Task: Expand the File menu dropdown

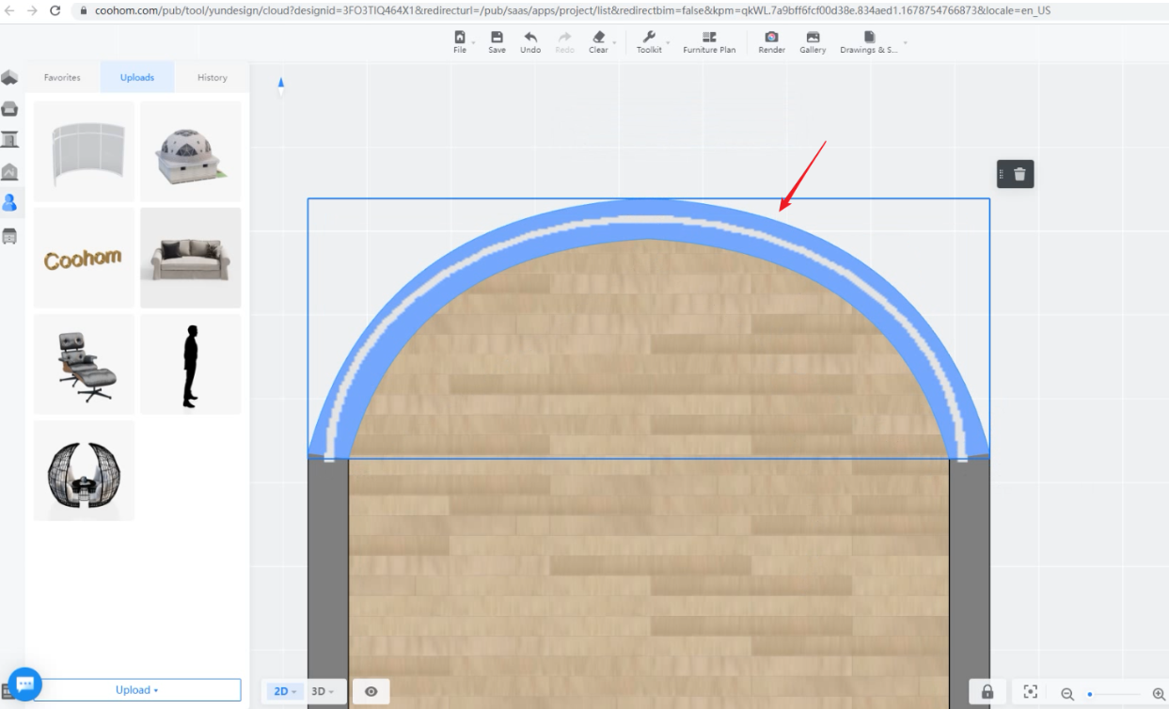Action: [x=460, y=42]
